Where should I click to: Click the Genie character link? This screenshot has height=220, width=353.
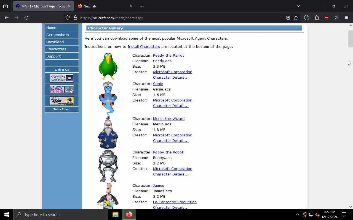pyautogui.click(x=158, y=84)
